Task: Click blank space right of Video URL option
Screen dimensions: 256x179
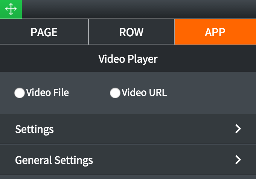Action: (x=210, y=93)
